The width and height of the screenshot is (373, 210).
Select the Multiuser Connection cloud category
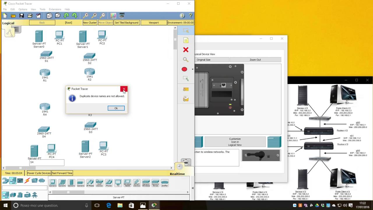tap(42, 181)
